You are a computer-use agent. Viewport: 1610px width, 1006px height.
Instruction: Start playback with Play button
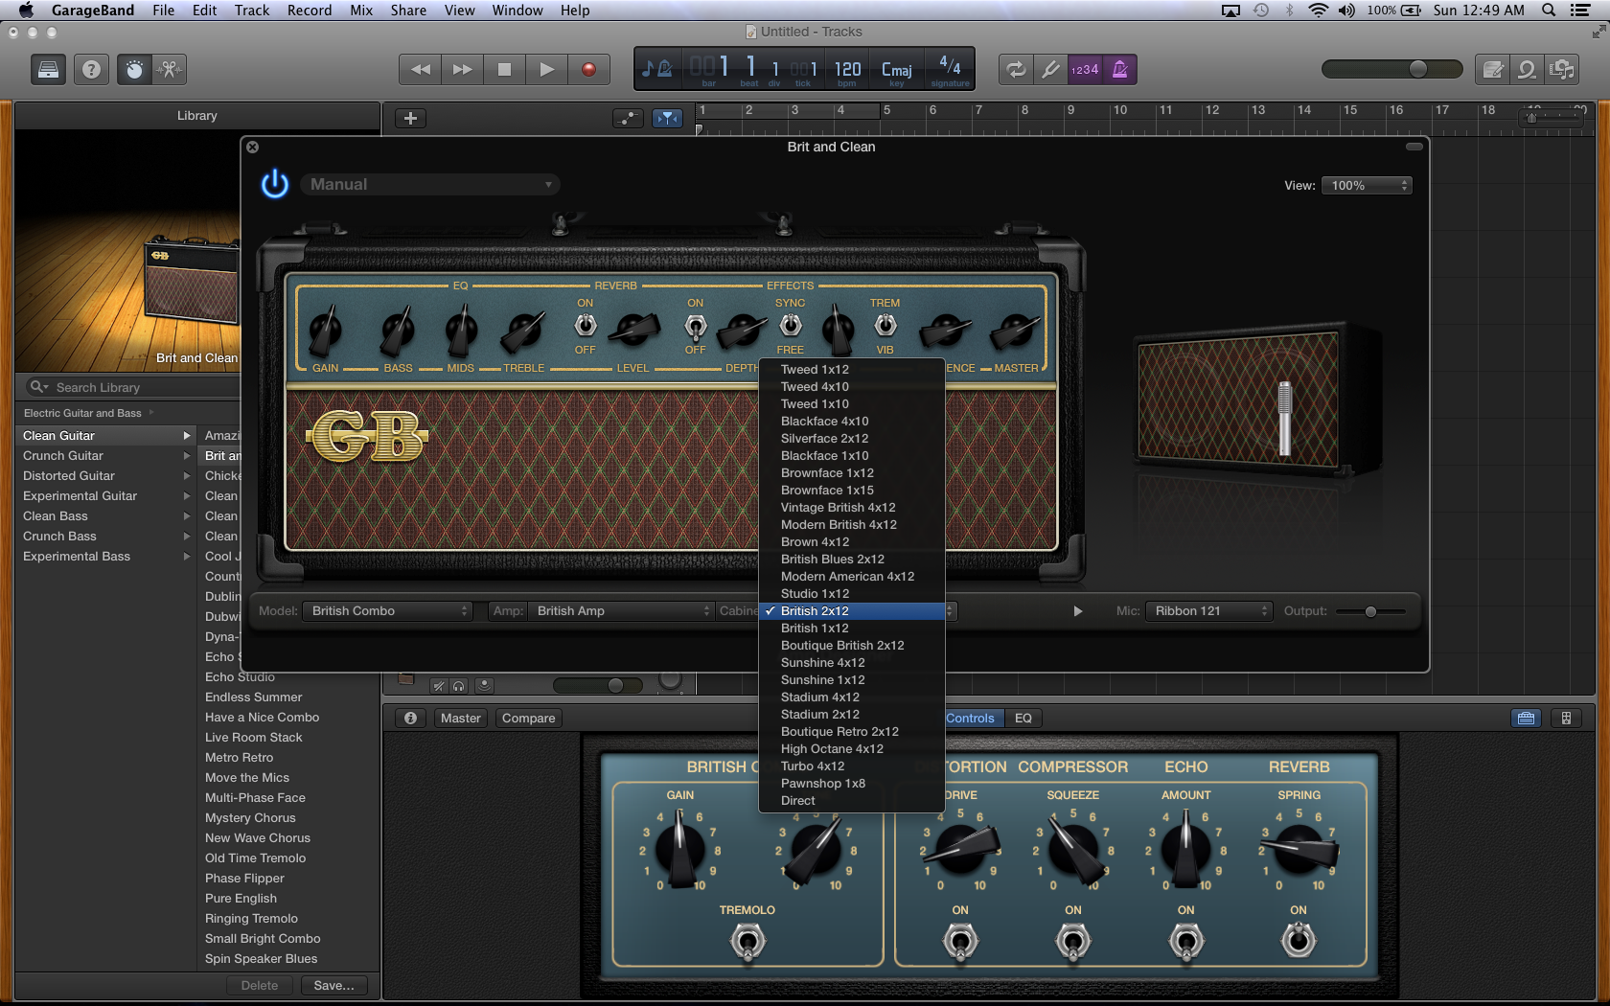[x=546, y=69]
